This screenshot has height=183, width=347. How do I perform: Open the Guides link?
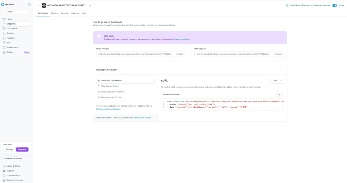point(117,109)
